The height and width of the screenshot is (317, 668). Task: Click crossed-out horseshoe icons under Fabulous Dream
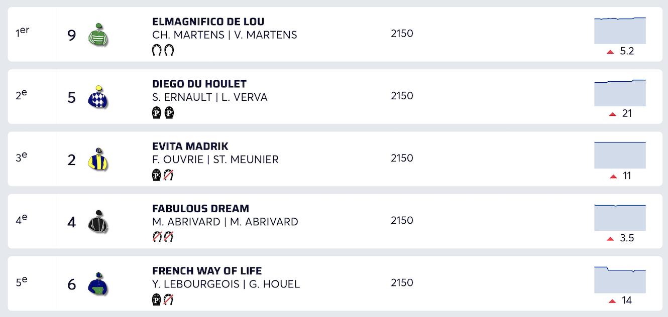163,237
